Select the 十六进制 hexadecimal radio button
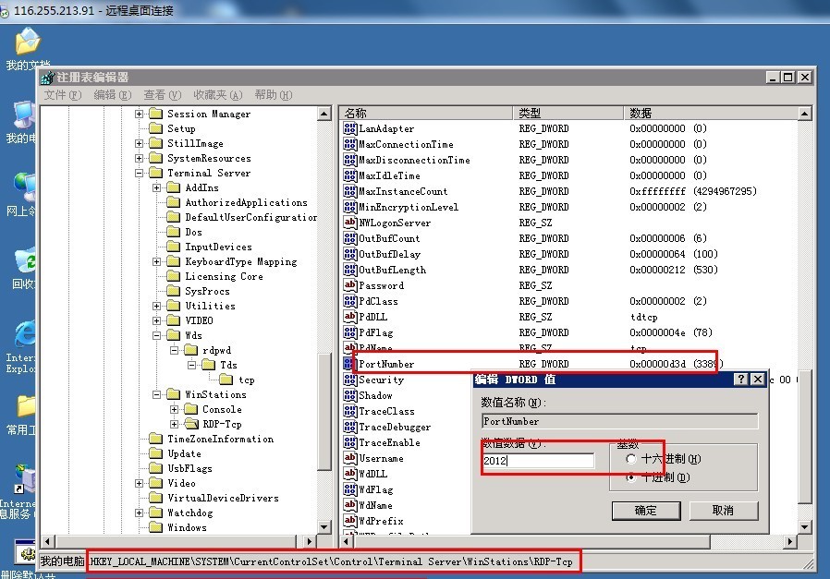Image resolution: width=830 pixels, height=579 pixels. pyautogui.click(x=631, y=459)
